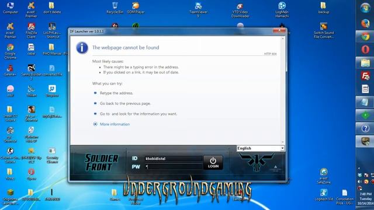The height and width of the screenshot is (210, 374).
Task: Open the Computer desktop icon
Action: (x=11, y=8)
